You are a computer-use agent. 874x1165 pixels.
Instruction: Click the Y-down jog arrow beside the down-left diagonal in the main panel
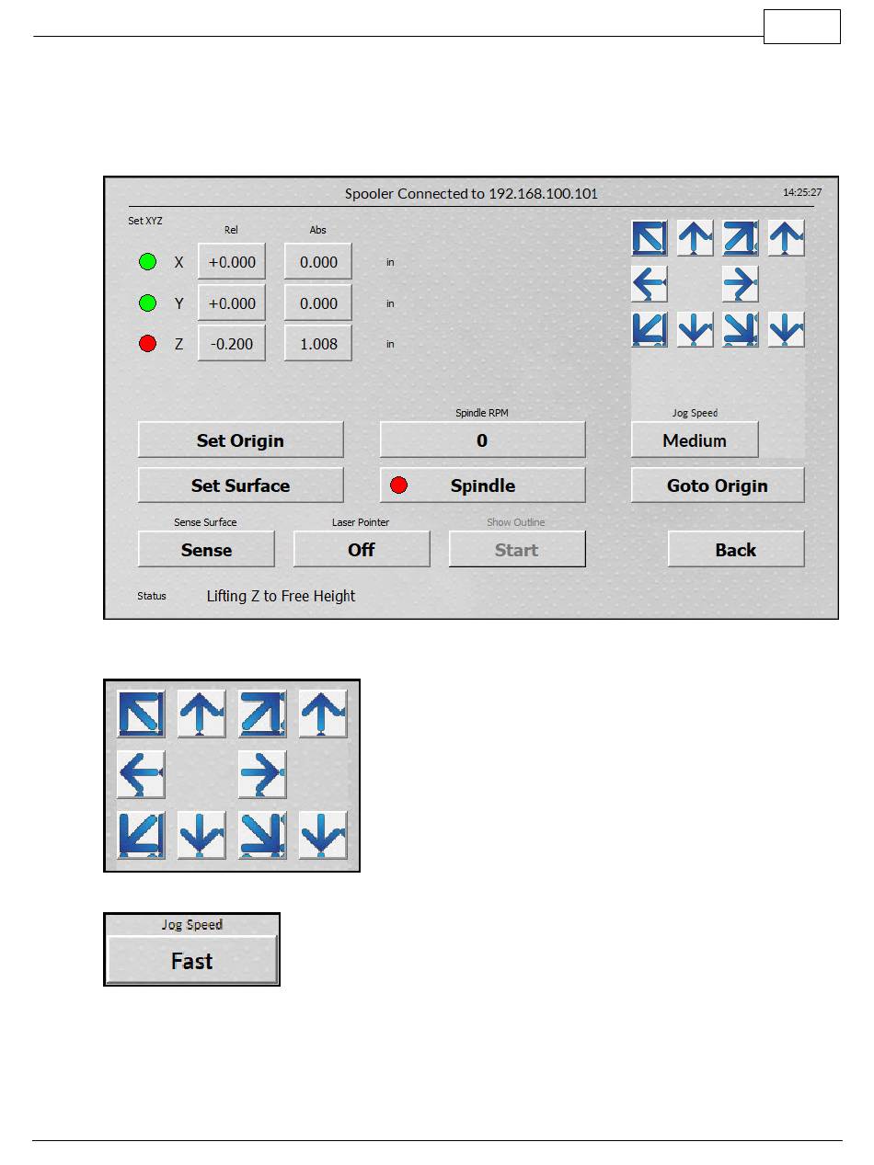696,329
